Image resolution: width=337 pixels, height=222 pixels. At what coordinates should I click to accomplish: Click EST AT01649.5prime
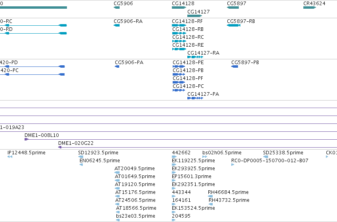135,176
